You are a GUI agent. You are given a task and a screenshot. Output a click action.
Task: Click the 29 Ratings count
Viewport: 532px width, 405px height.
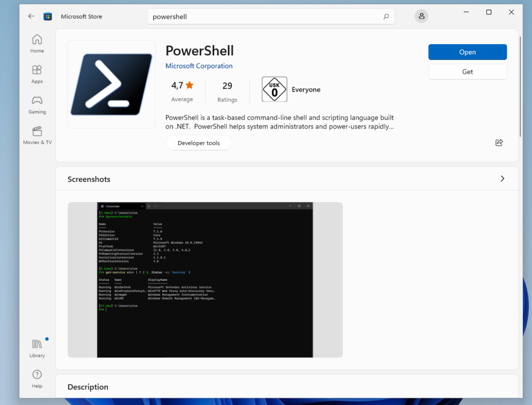pos(227,92)
